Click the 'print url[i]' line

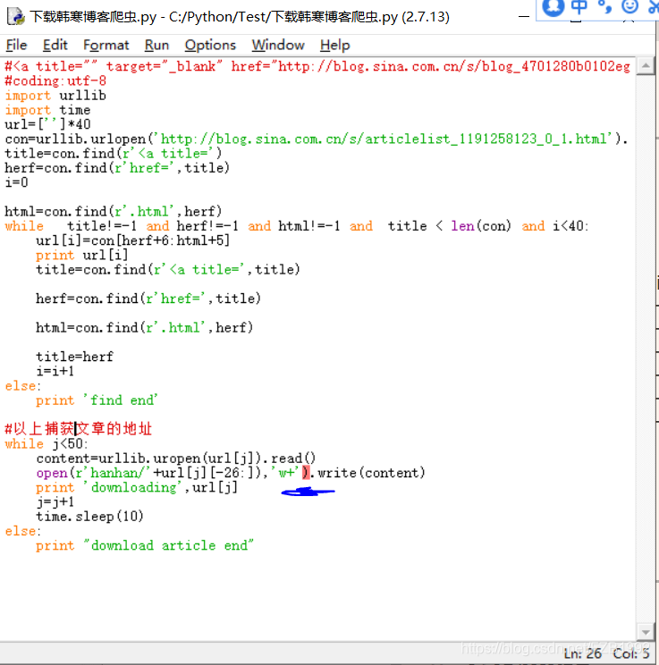(x=82, y=255)
